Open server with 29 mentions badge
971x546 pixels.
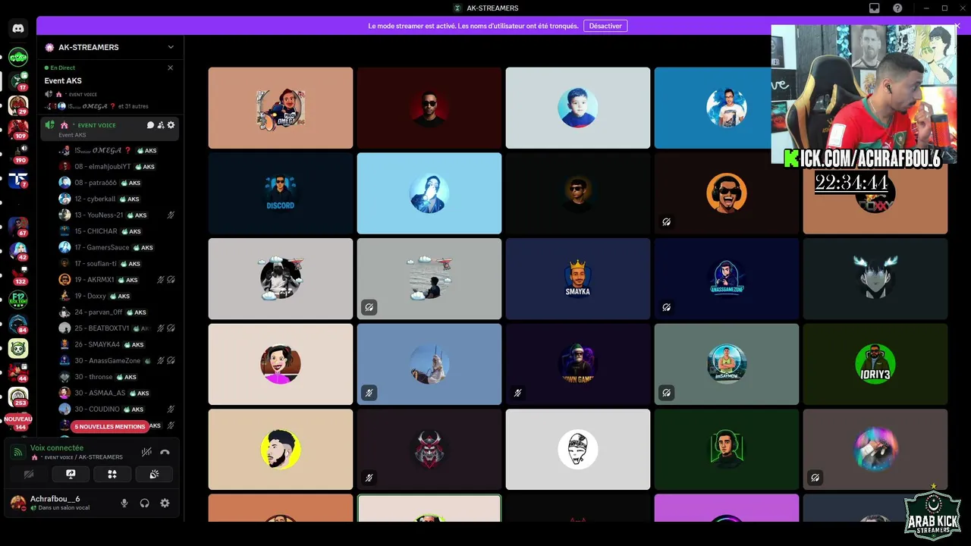[x=18, y=105]
